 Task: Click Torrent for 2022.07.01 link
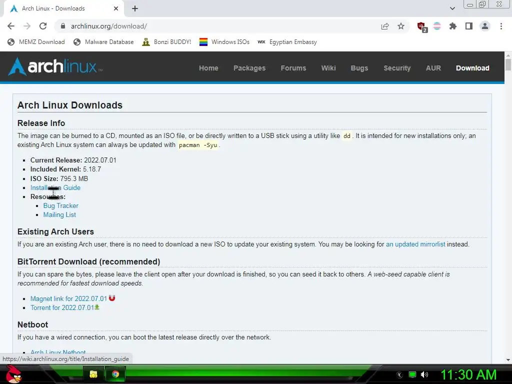tap(62, 307)
